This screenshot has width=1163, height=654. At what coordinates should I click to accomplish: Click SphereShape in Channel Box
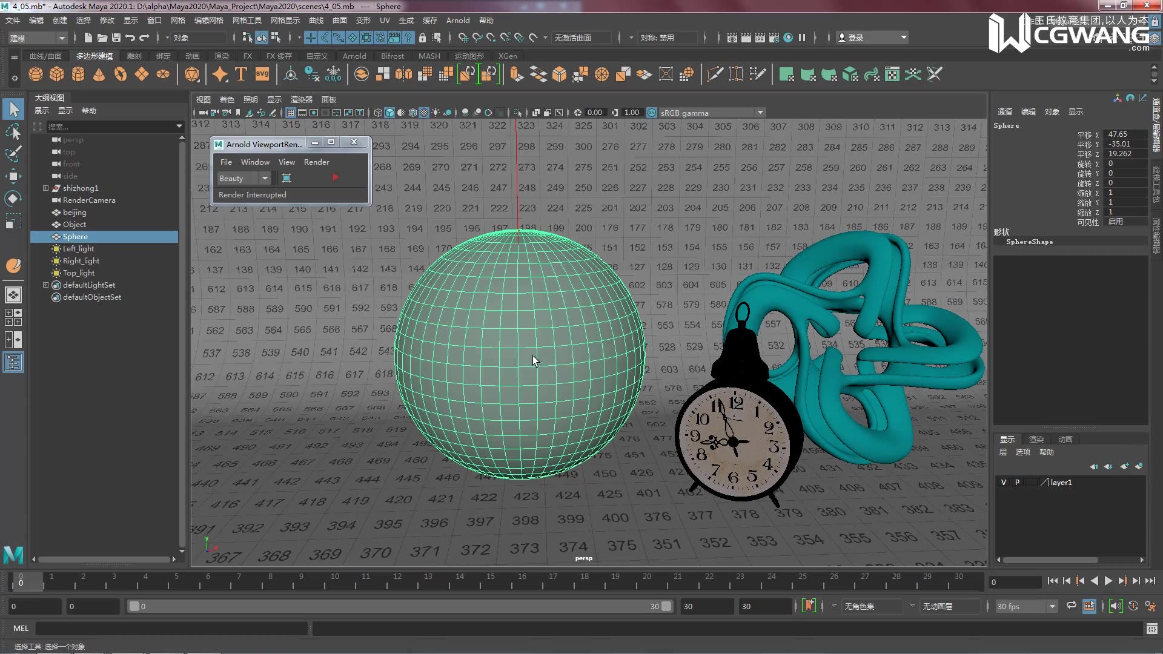[1029, 242]
